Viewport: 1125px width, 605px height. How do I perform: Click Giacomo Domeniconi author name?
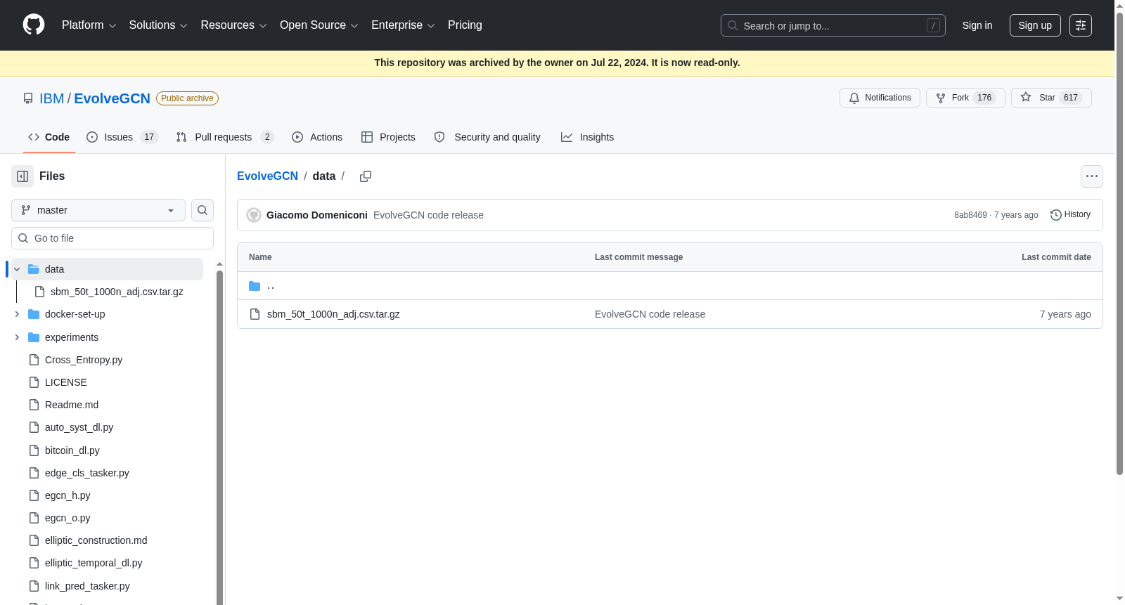click(317, 215)
